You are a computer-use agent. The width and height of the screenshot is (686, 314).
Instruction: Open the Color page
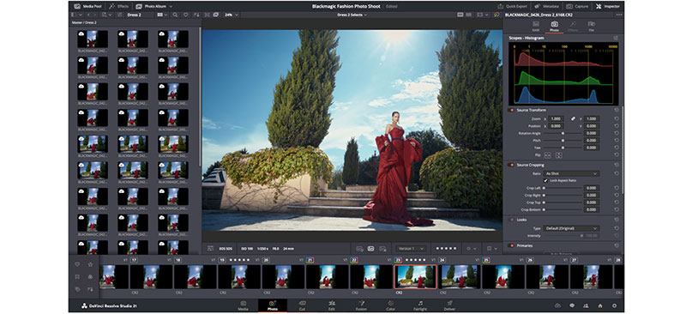(391, 305)
